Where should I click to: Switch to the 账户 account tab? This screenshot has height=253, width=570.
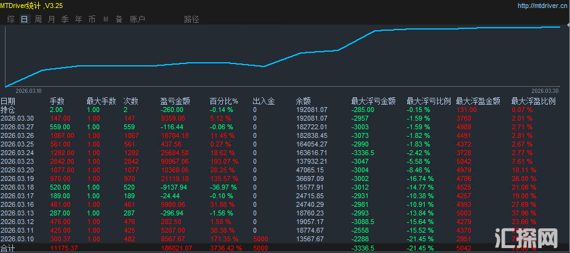pos(137,19)
